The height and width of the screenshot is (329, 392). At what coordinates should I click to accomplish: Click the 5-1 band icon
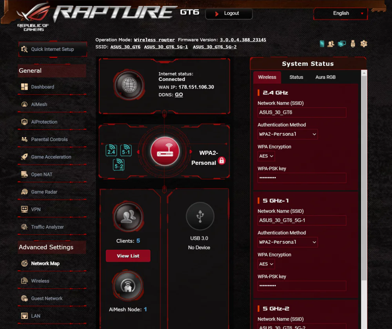[x=126, y=150]
